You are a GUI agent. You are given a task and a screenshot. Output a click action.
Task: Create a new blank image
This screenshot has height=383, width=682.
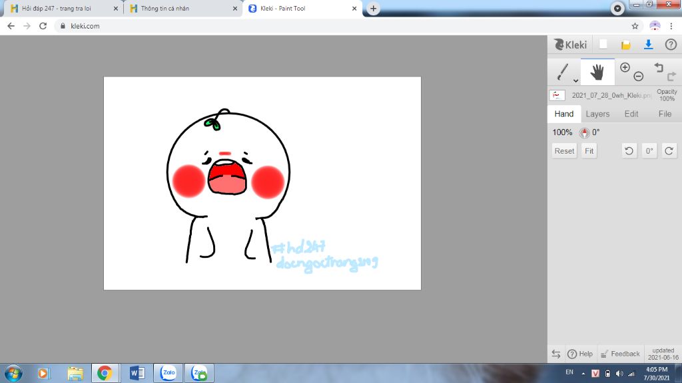point(603,45)
